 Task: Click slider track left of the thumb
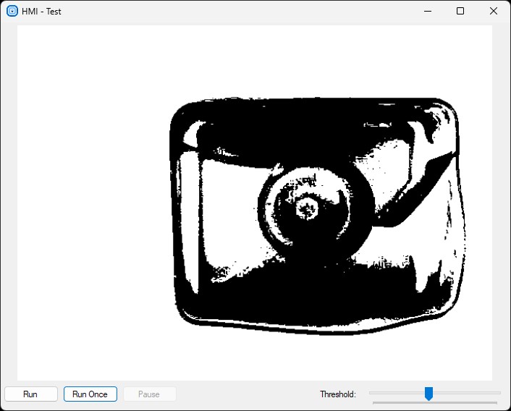point(397,393)
